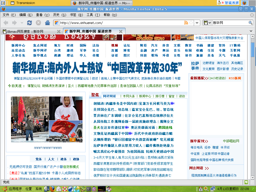This screenshot has height=192, width=256.
Task: Click the 党务 section tab
Action: pos(39,159)
